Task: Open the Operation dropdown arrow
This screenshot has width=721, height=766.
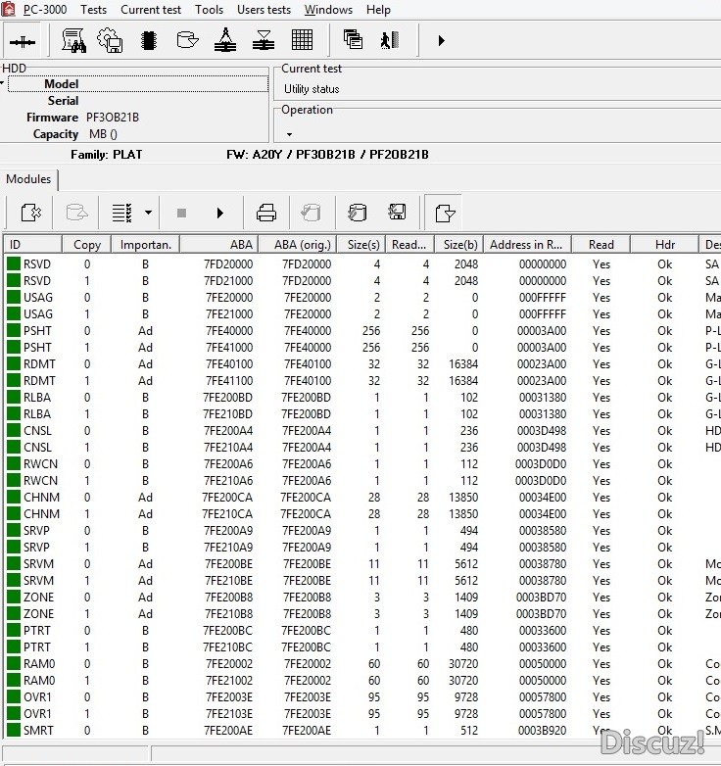Action: coord(289,134)
